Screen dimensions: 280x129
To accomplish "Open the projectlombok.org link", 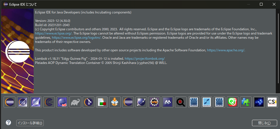I will 145,59.
